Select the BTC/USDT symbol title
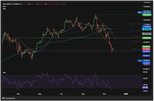The image size is (154, 101). point(7,4)
